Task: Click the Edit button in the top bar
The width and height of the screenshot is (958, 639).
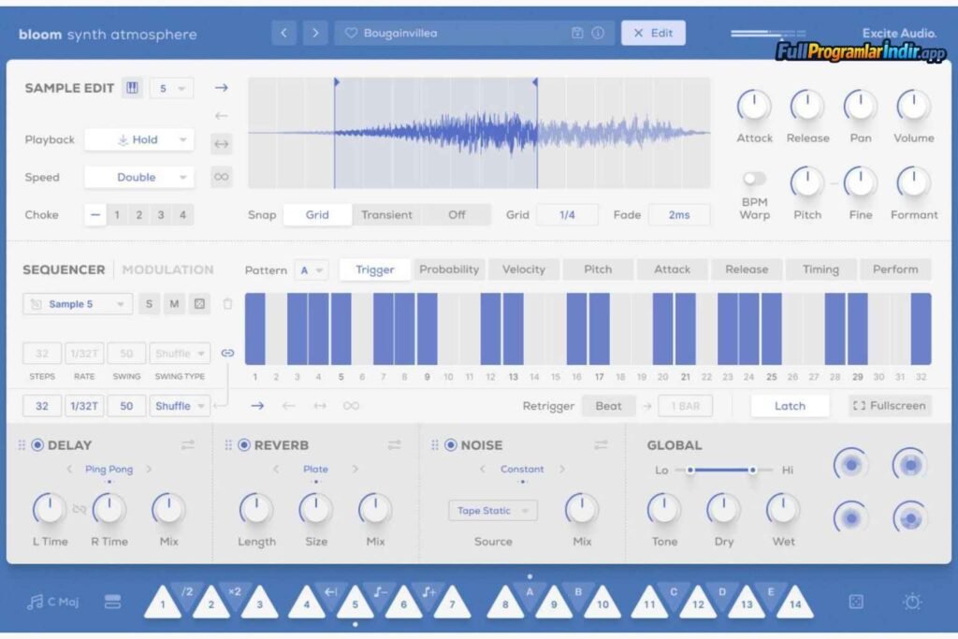Action: pos(653,32)
